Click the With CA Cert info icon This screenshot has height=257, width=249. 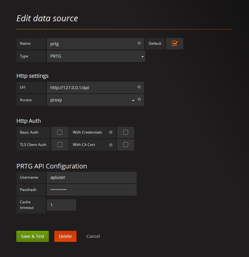(111, 145)
